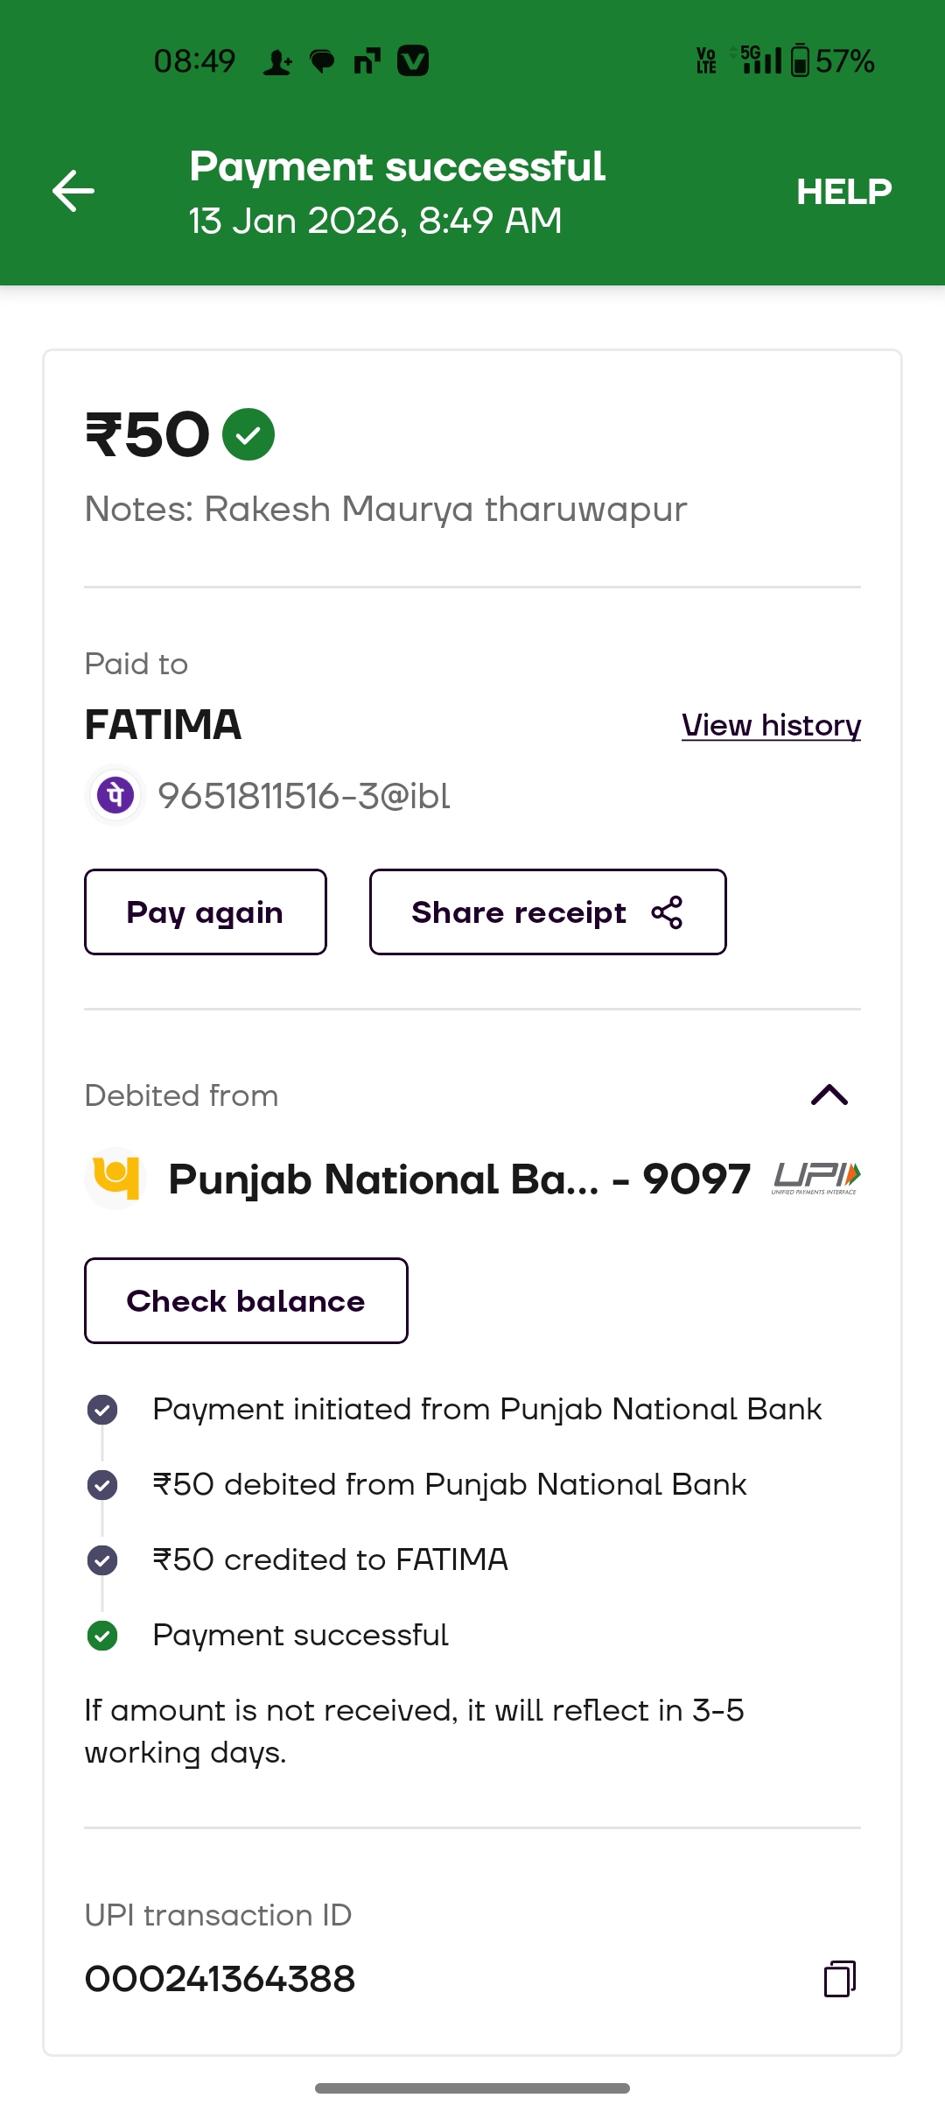945x2112 pixels.
Task: Tap the bottom navigation gesture bar
Action: (472, 2087)
